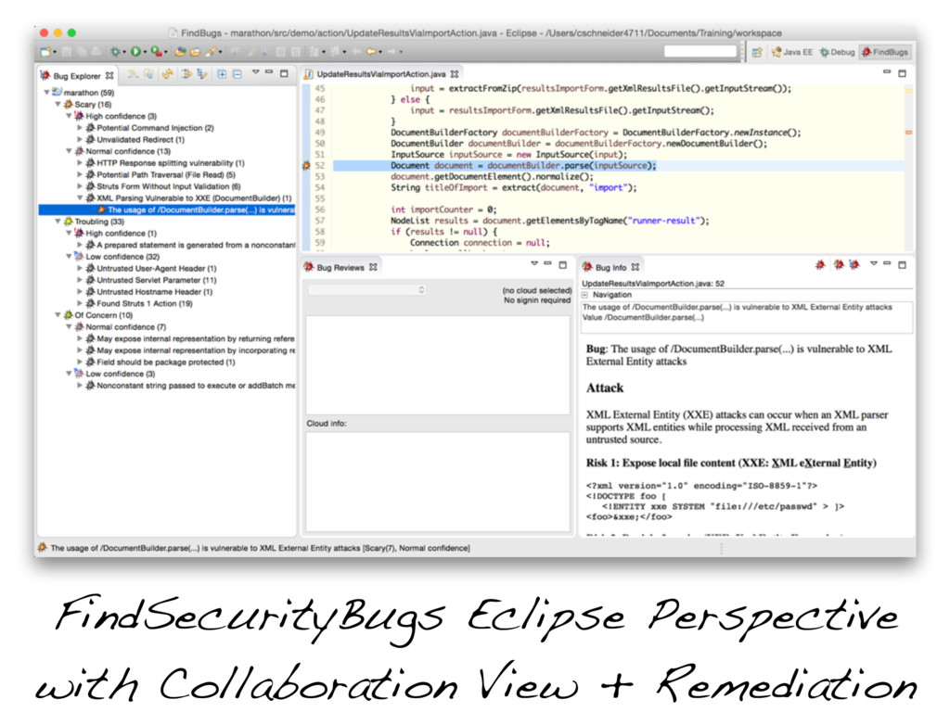Image resolution: width=950 pixels, height=712 pixels.
Task: Click the Open Type folder toolbar icon
Action: click(x=180, y=52)
